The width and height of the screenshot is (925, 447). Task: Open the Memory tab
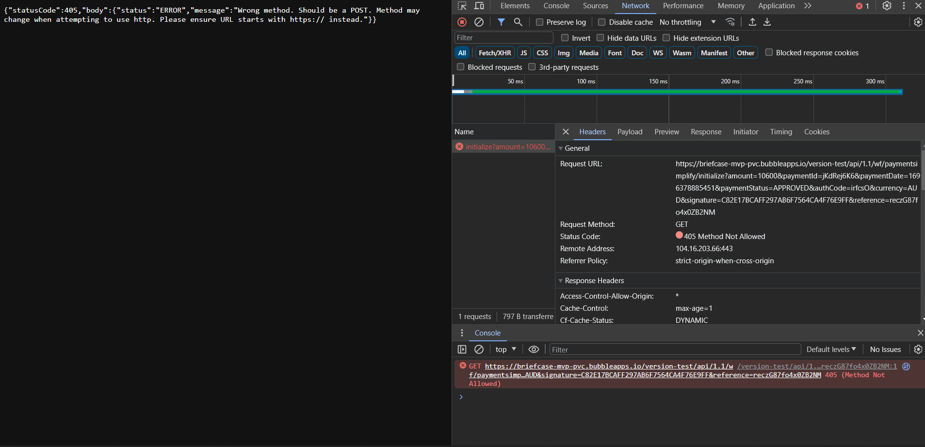pyautogui.click(x=731, y=6)
